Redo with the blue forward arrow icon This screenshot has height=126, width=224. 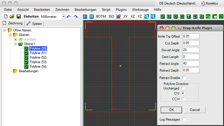point(75,16)
